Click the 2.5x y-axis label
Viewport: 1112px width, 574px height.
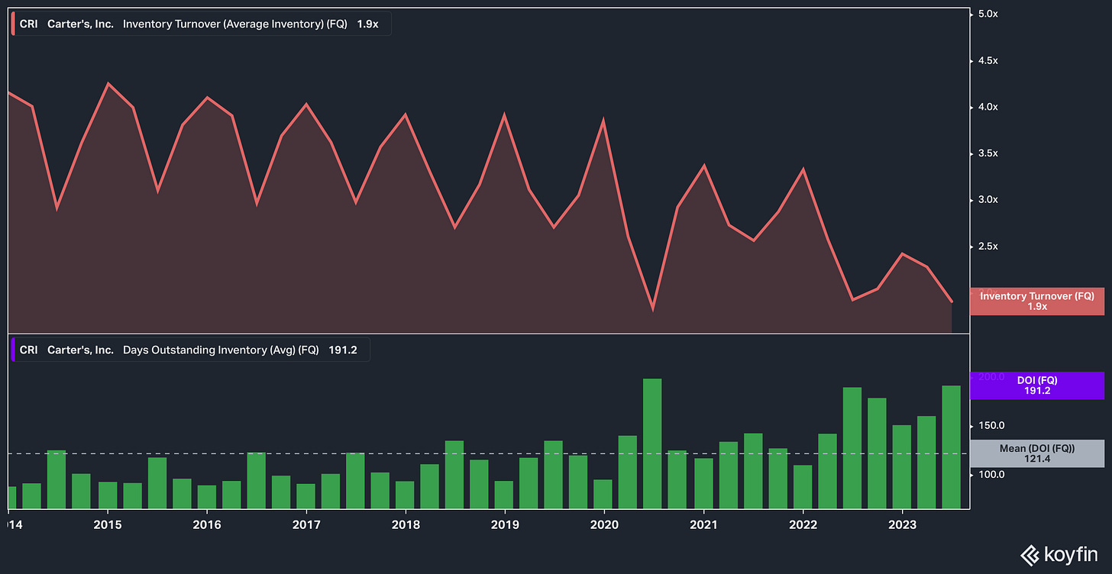(988, 247)
